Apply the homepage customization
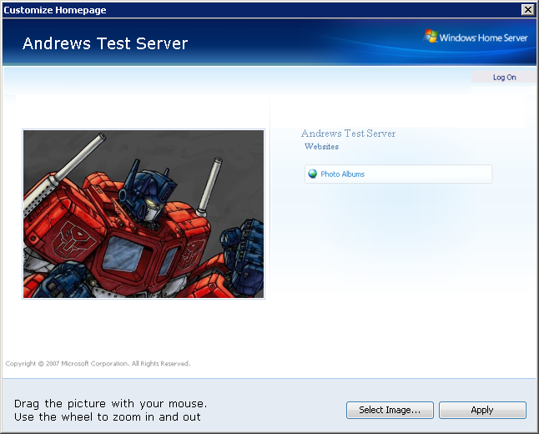 [482, 410]
